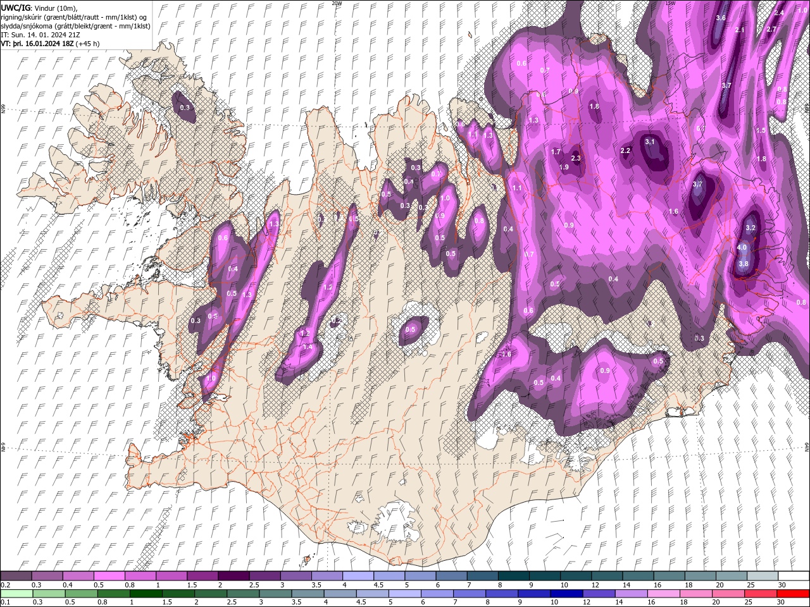Select the palest green 0.1 swatch in the lower legend
Screen dimensions: 810x607
tap(16, 593)
